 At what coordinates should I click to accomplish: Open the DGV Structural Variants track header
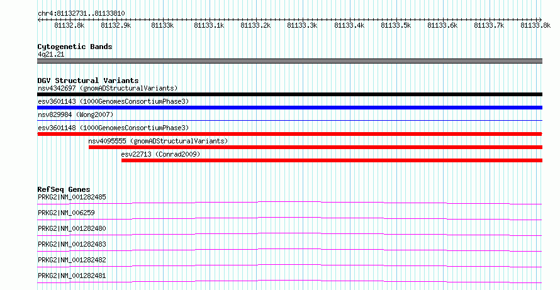(88, 81)
